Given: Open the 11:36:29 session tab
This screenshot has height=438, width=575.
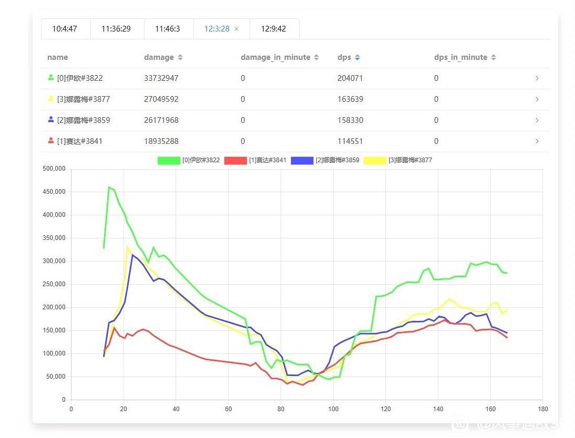Looking at the screenshot, I should (x=116, y=29).
